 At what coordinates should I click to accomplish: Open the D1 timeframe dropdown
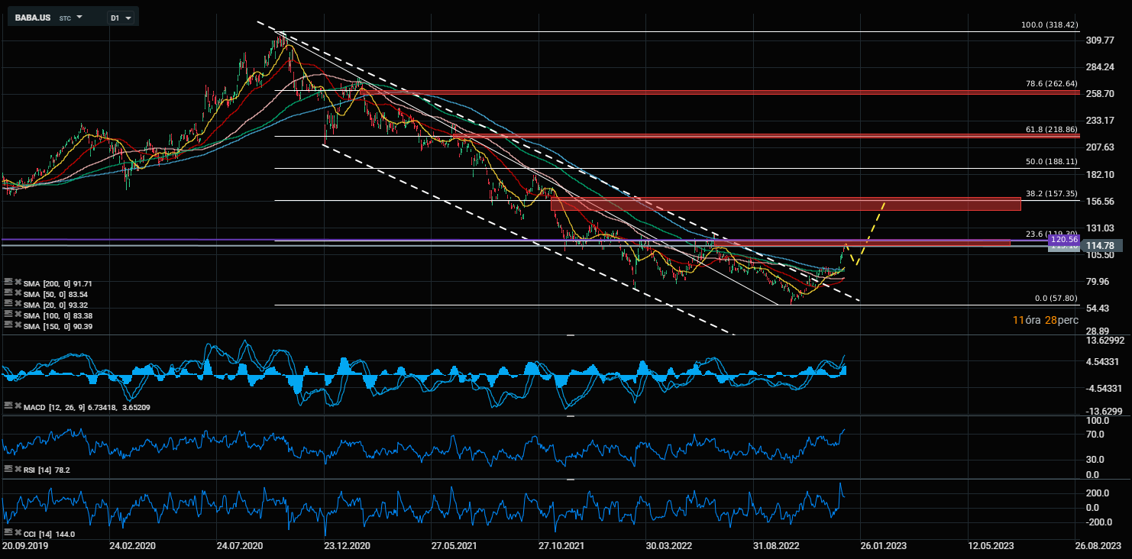pyautogui.click(x=121, y=17)
